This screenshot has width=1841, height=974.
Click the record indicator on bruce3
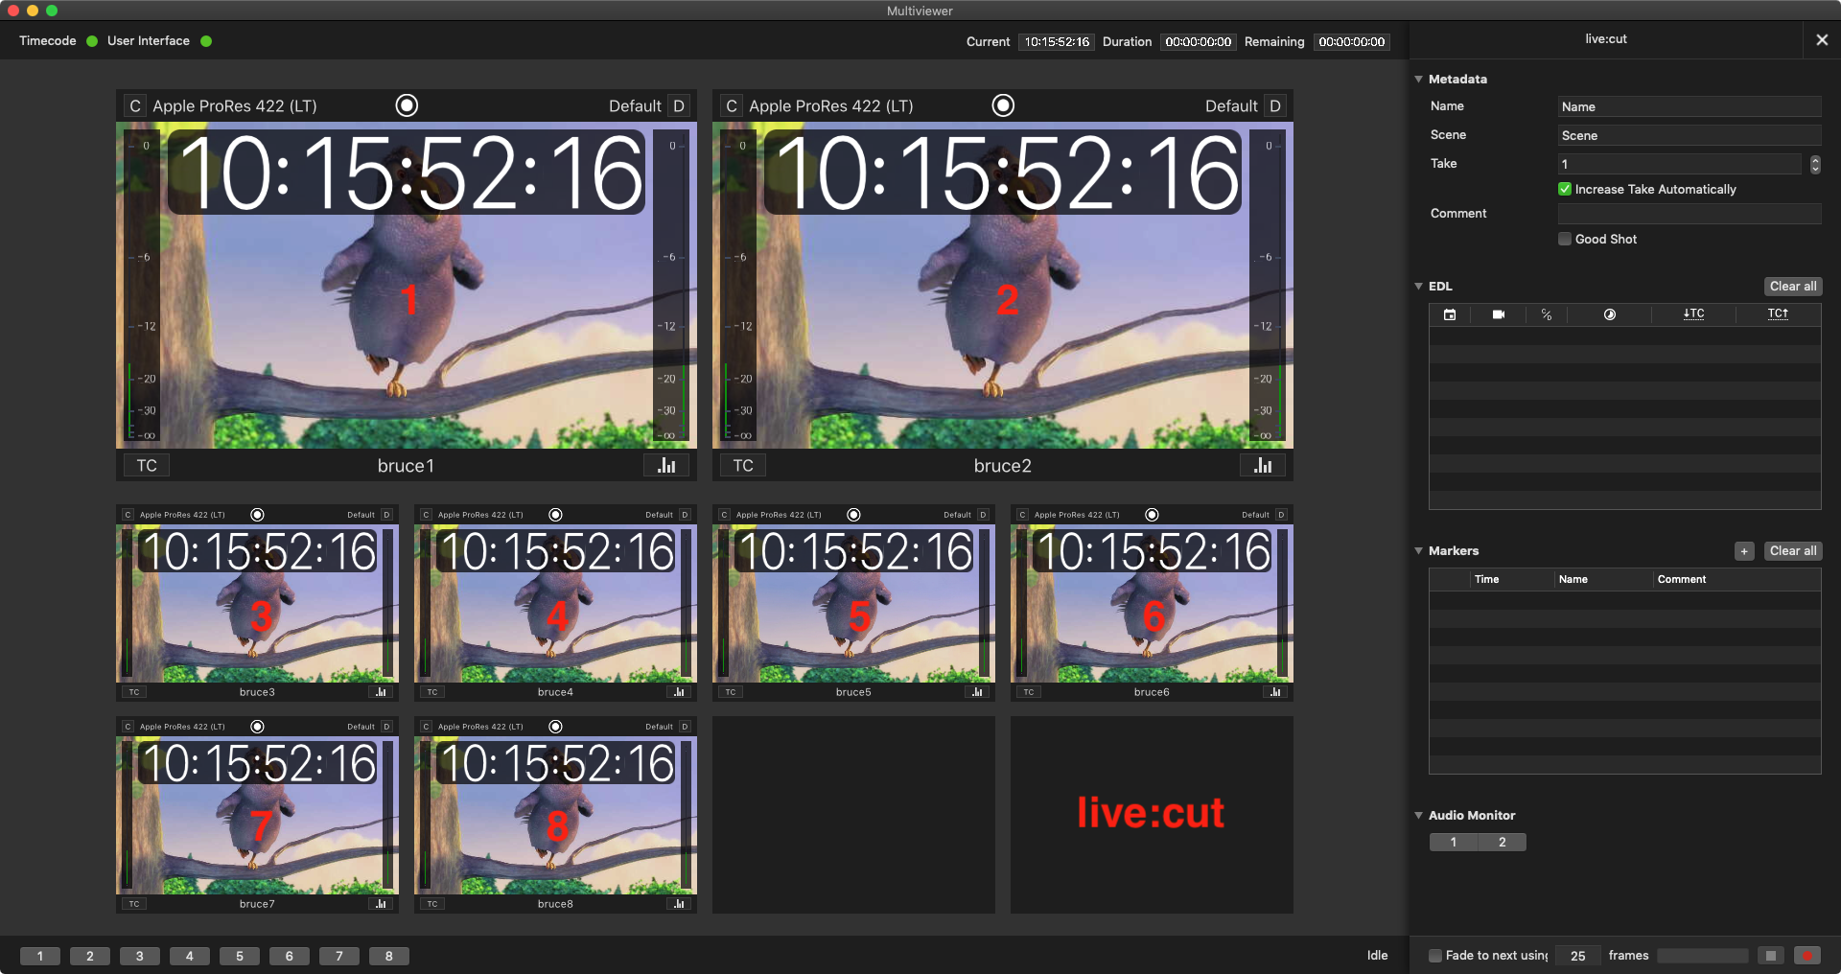(257, 515)
